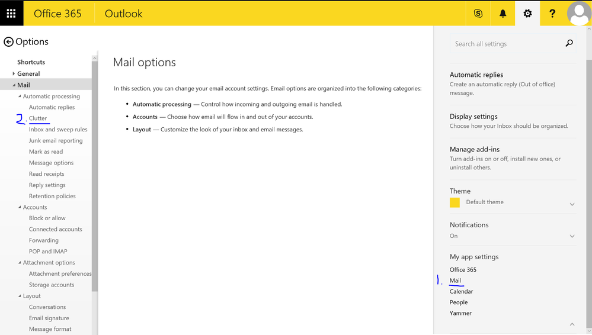Open Office 365 app settings
This screenshot has height=335, width=592.
463,270
